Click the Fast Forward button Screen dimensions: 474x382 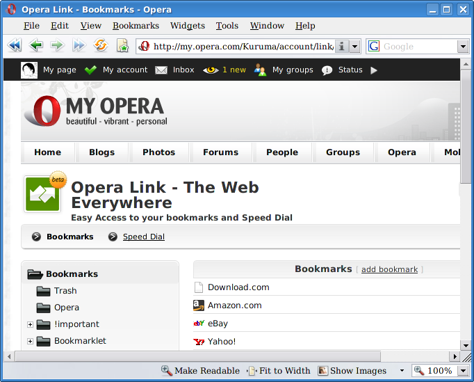(79, 46)
